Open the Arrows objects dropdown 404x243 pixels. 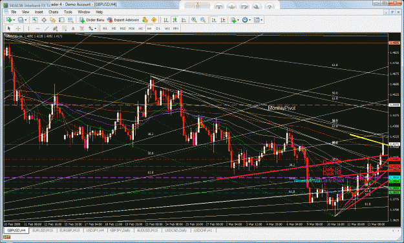95,28
